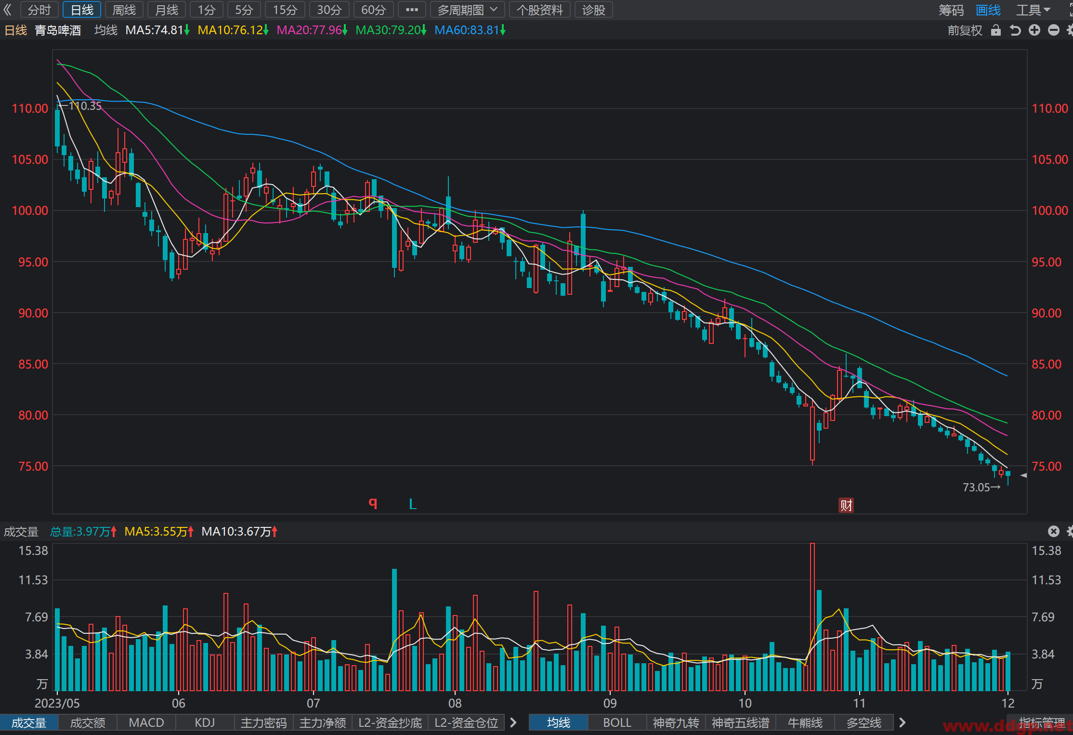This screenshot has width=1073, height=735.
Task: Click 总量:3.97万 volume label
Action: tap(83, 532)
